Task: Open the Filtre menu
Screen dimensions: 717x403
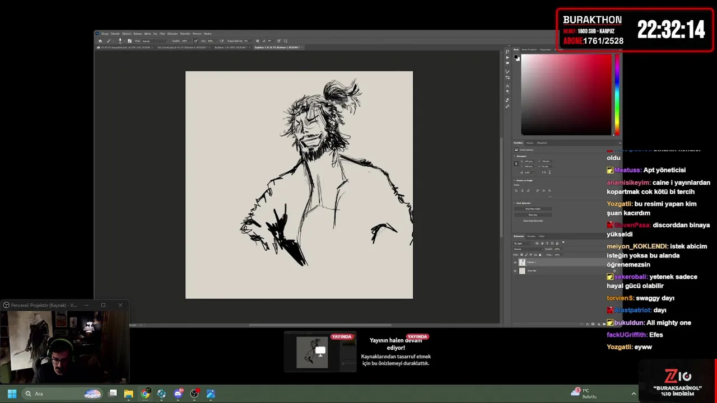Action: tap(162, 34)
